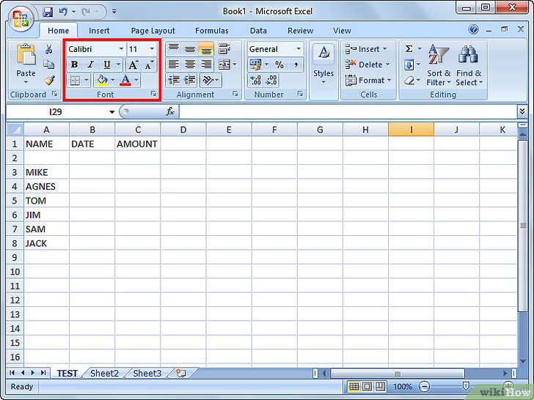Open the font size 11 dropdown
This screenshot has width=534, height=400.
(152, 49)
